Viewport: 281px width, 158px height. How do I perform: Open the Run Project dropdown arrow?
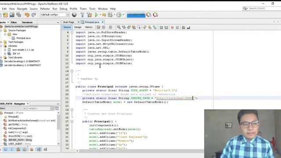coord(100,15)
